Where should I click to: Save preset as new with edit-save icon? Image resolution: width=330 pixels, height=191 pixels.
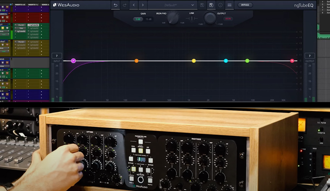pos(211,5)
